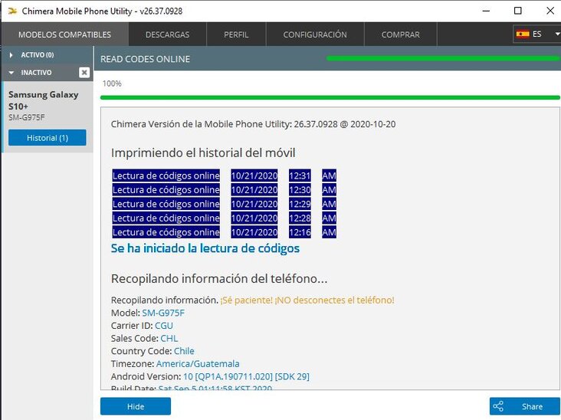Screen dimensions: 561x420
Task: Close the Chimera Mobile Phone Utility window
Action: click(x=550, y=11)
